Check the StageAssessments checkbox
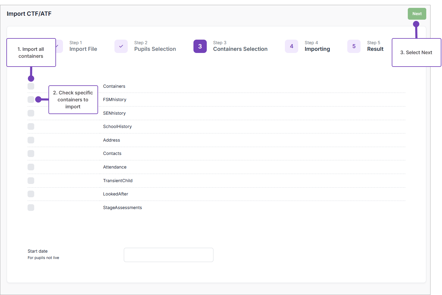Screen dimensions: 442x295 (31, 208)
